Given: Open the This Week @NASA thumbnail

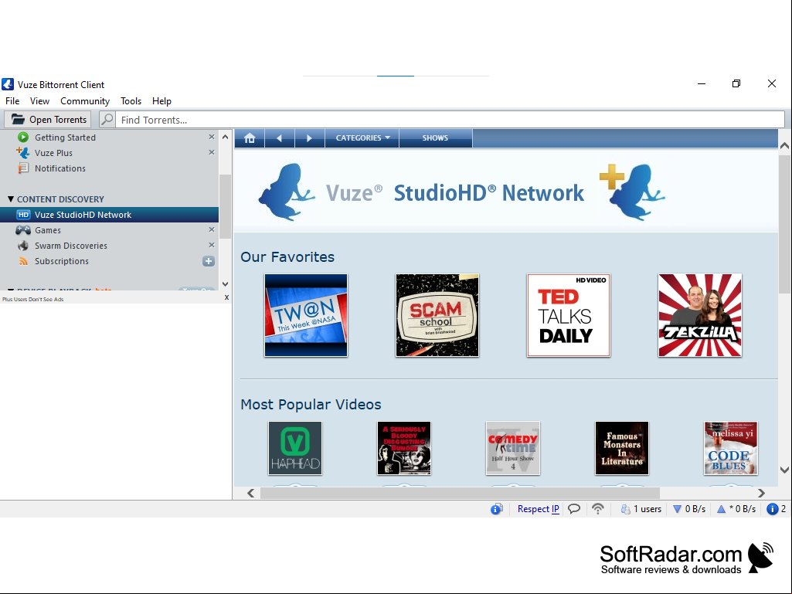Looking at the screenshot, I should coord(306,315).
